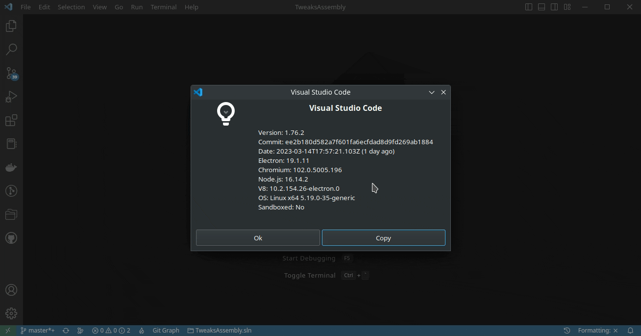Open the Manage settings gear icon

(11, 313)
